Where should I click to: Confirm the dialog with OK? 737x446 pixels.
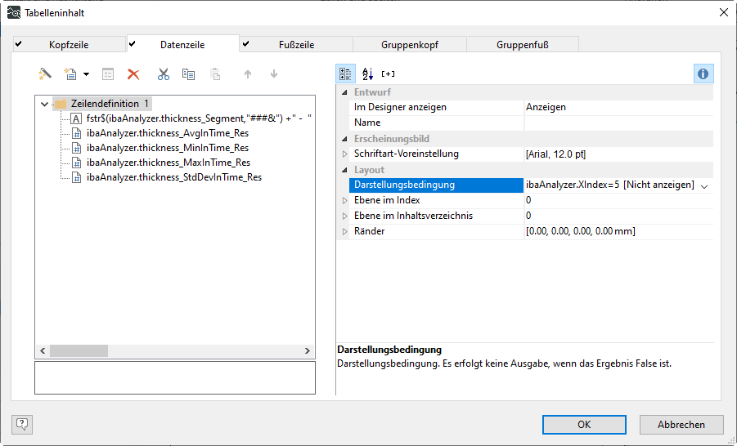point(583,425)
